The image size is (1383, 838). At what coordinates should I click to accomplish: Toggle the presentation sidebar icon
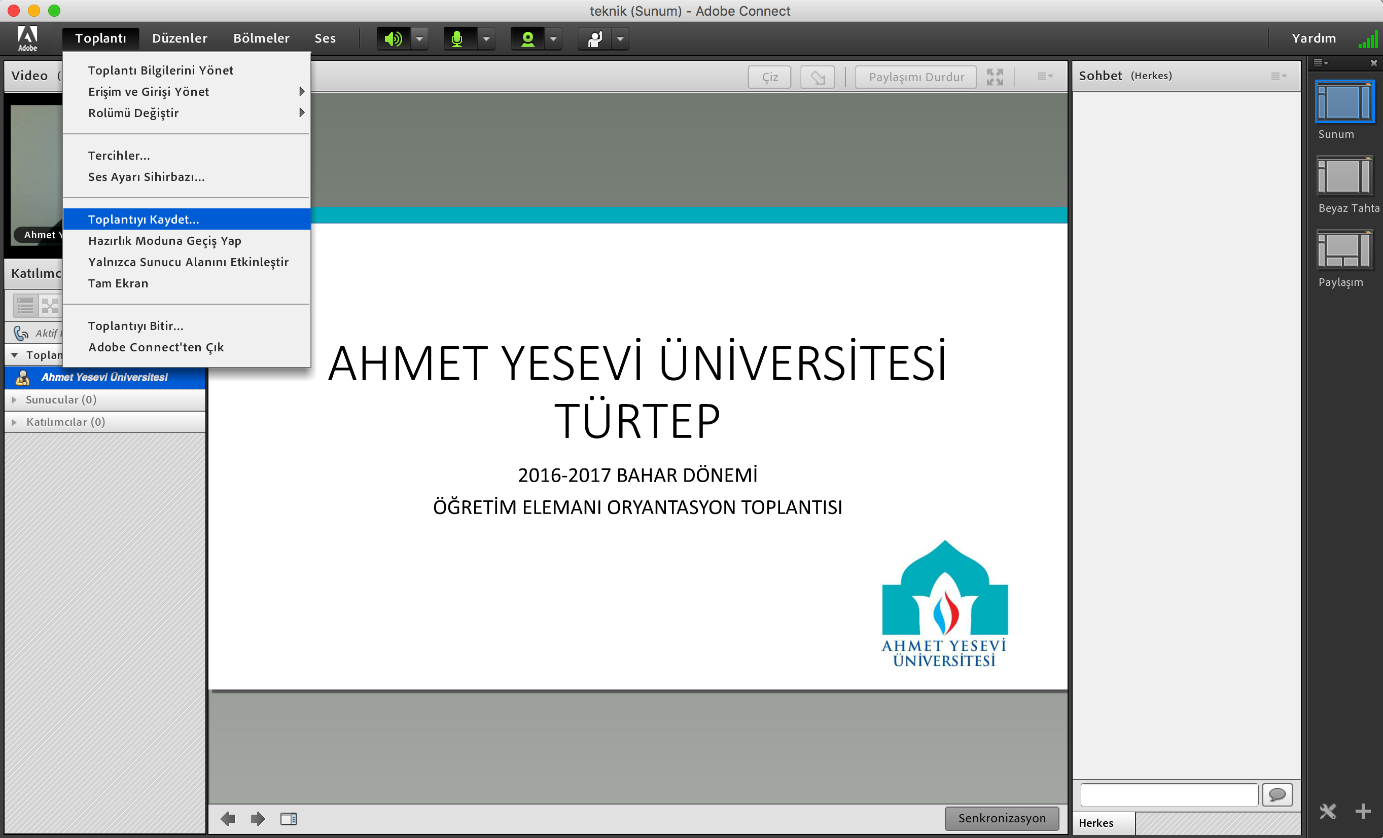pyautogui.click(x=289, y=819)
